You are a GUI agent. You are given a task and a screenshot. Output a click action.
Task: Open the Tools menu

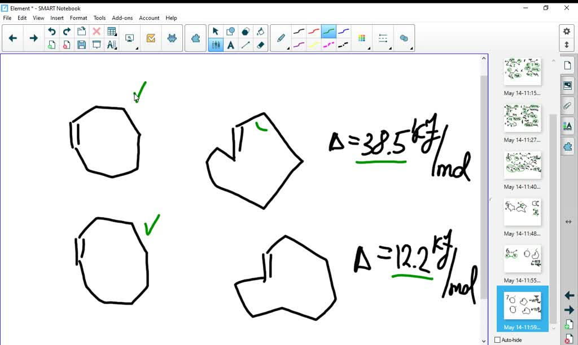point(99,17)
